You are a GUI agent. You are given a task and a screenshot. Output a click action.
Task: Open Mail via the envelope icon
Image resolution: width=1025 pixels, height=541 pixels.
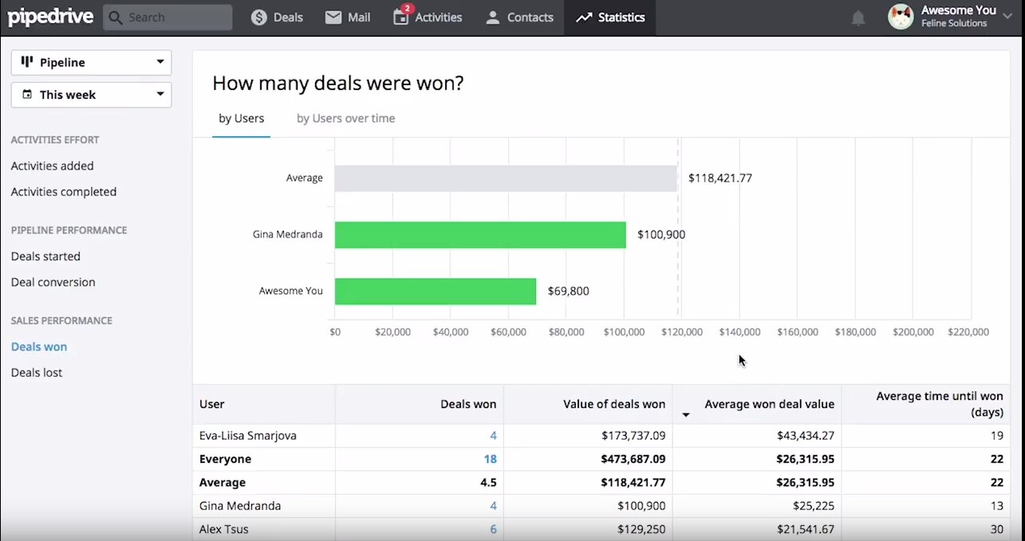(333, 18)
